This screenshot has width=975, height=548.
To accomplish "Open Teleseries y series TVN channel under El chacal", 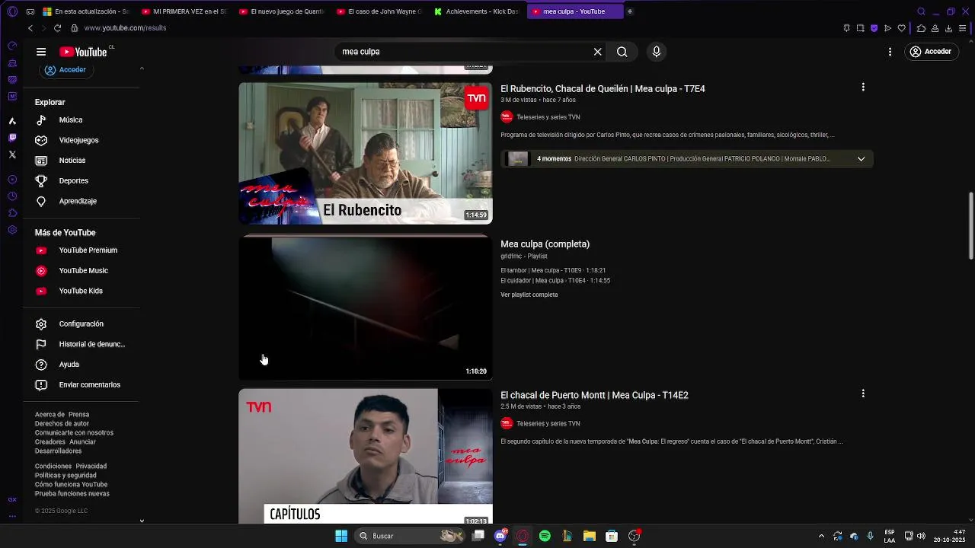I will point(548,424).
